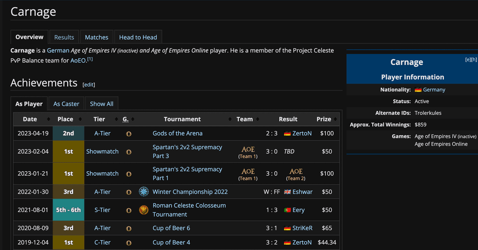This screenshot has width=478, height=250.
Task: Follow the German link in the intro
Action: [58, 50]
